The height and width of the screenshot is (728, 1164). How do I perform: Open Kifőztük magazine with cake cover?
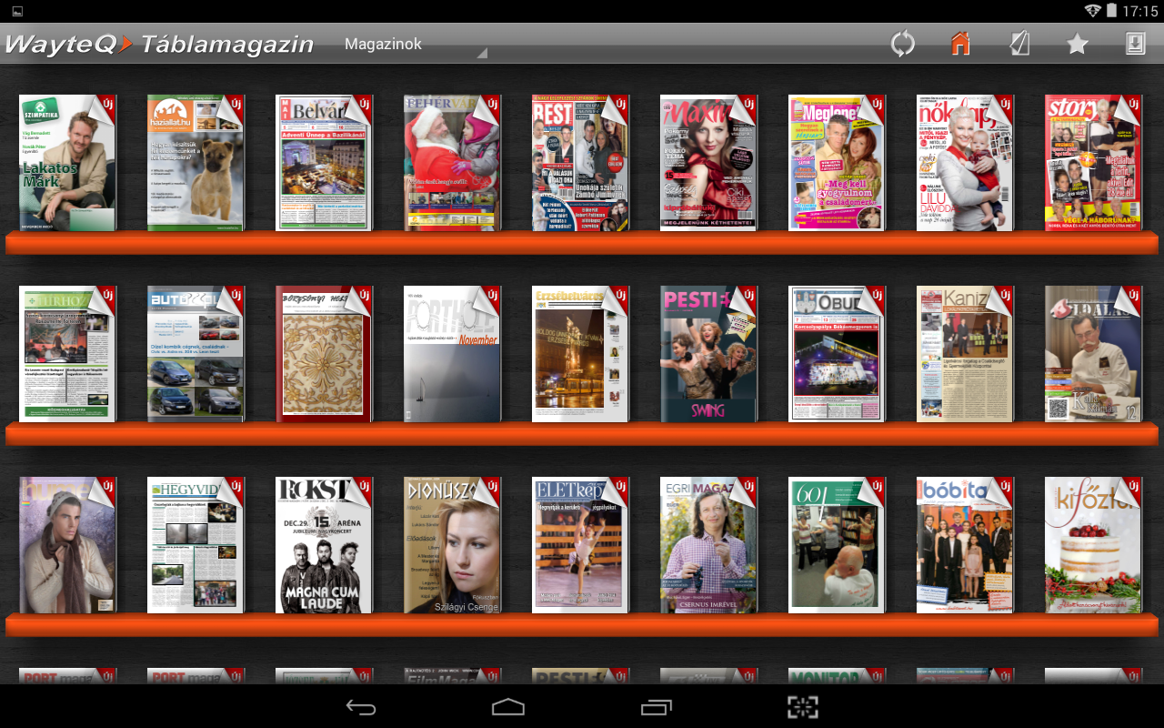[1093, 545]
